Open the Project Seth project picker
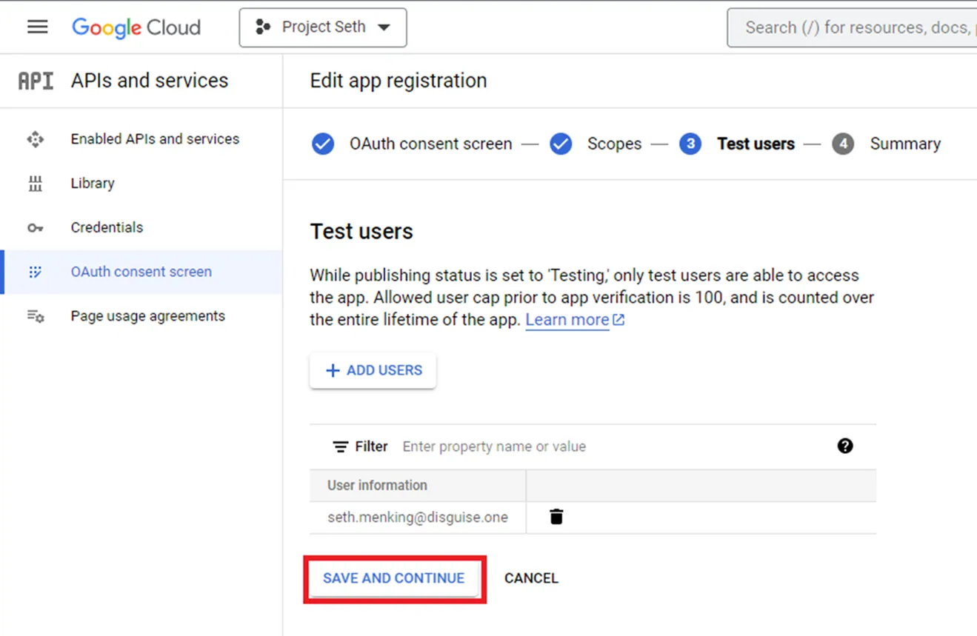The height and width of the screenshot is (636, 977). click(x=323, y=27)
